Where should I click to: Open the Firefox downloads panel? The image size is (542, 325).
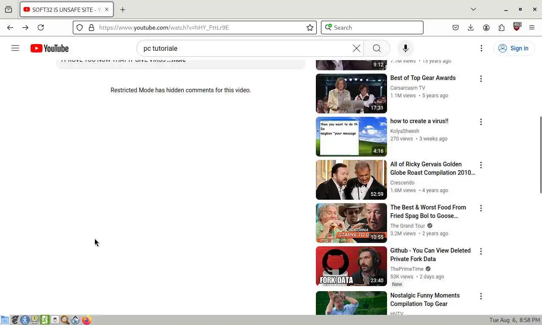[471, 28]
